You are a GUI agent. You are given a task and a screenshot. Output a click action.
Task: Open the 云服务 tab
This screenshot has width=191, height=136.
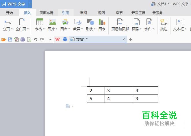[x=157, y=13]
